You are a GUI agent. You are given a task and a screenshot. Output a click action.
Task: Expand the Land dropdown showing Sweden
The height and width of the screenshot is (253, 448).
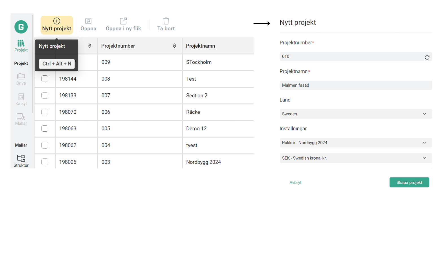pyautogui.click(x=356, y=114)
